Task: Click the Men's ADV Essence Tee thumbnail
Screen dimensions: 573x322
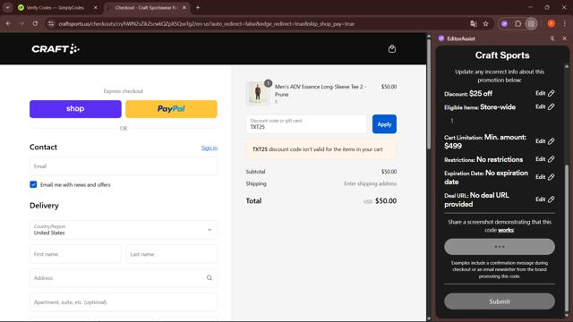Action: click(x=258, y=93)
